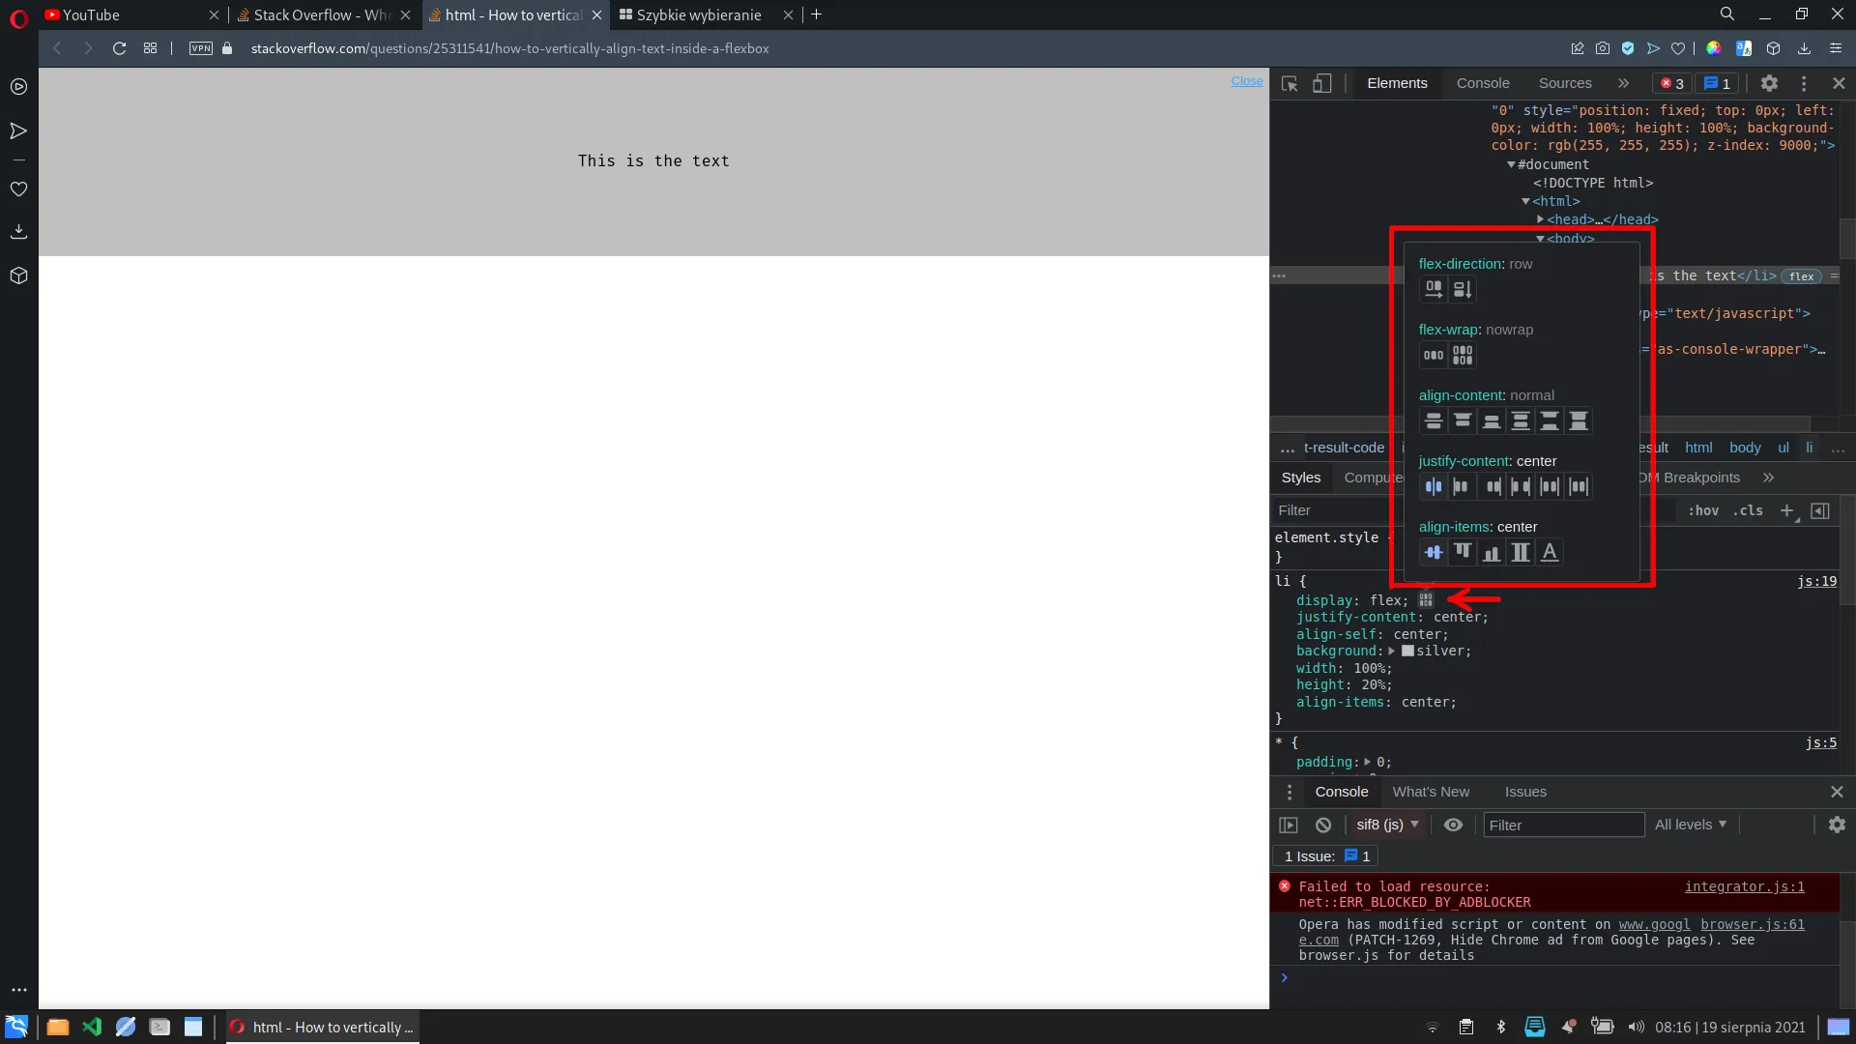
Task: Toggle the :hov element state button
Action: pyautogui.click(x=1703, y=510)
